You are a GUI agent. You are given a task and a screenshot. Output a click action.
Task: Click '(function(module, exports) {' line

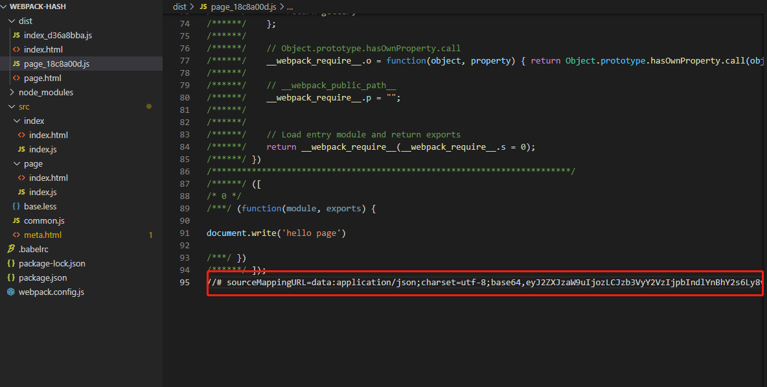291,209
